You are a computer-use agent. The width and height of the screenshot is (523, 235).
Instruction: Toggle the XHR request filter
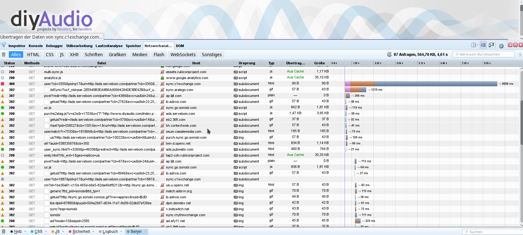(x=74, y=55)
